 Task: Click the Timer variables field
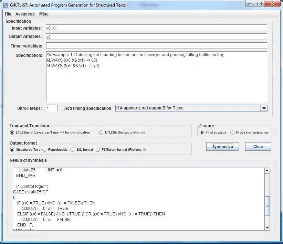(x=138, y=45)
